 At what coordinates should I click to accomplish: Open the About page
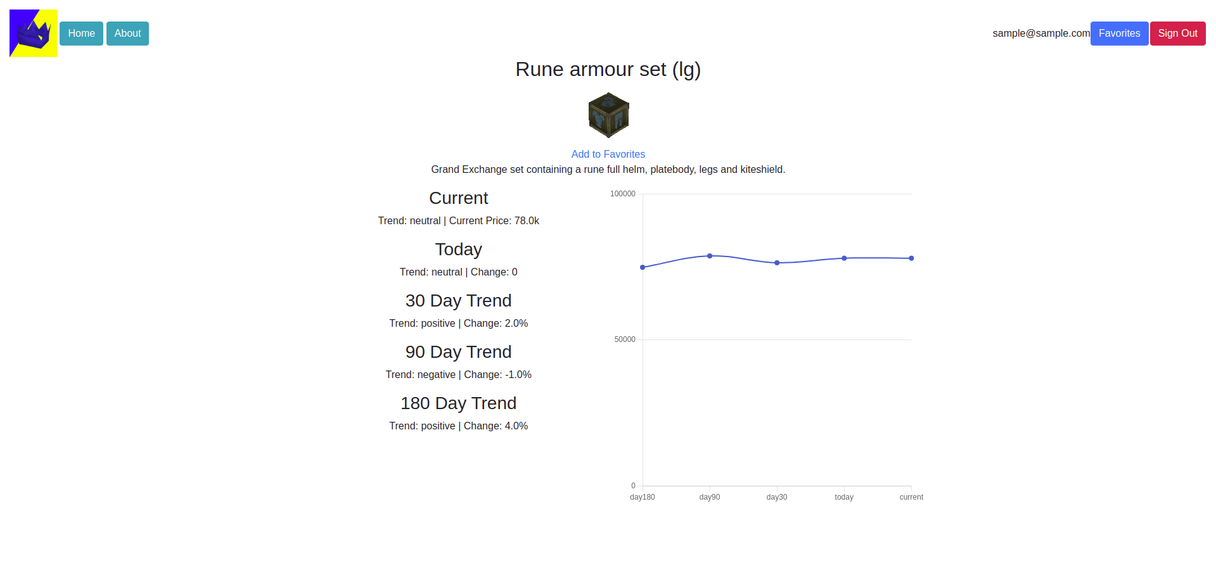127,34
